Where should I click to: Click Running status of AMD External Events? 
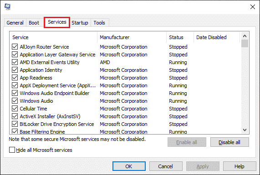click(x=178, y=62)
